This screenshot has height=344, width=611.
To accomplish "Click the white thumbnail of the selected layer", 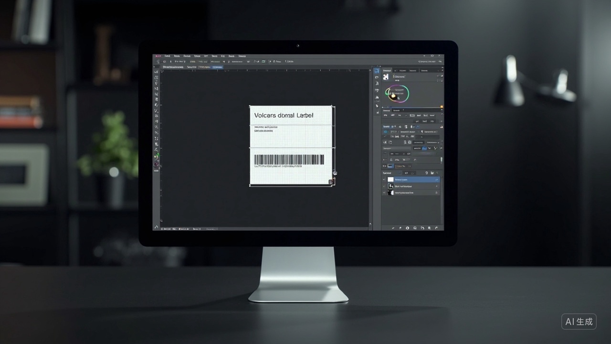I will point(390,180).
